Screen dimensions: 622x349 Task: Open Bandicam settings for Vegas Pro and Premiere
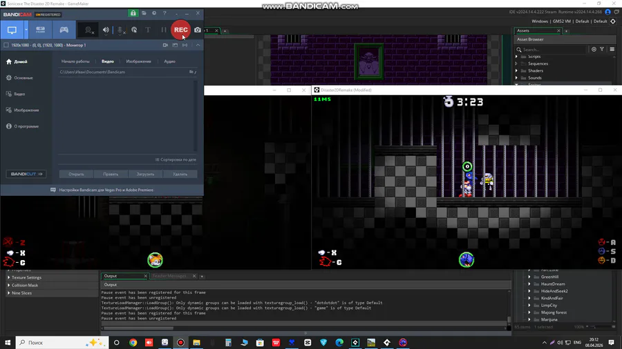pyautogui.click(x=102, y=190)
